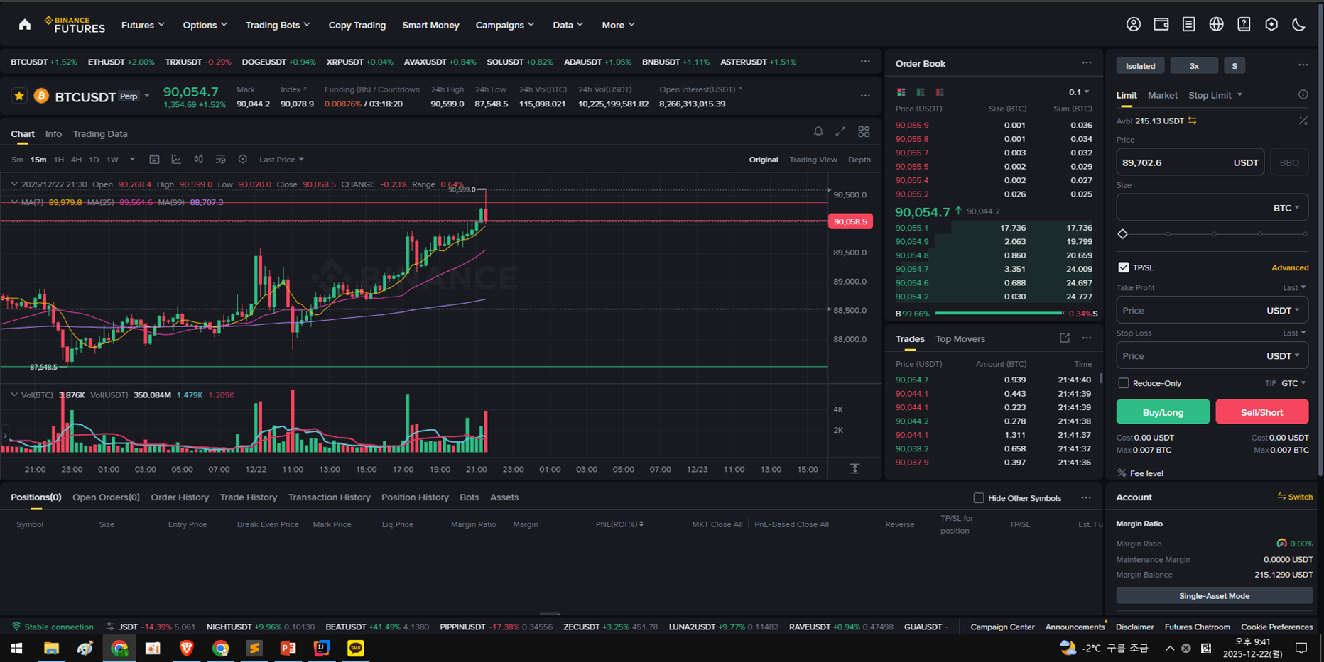Image resolution: width=1324 pixels, height=662 pixels.
Task: Select the 1H chart interval
Action: point(58,160)
